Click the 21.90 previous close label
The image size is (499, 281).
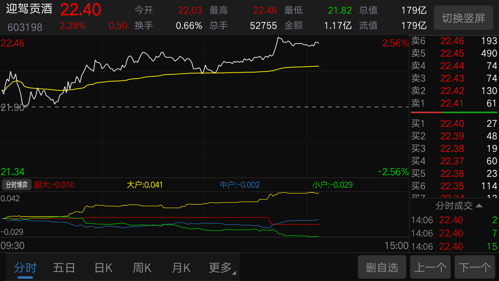point(12,108)
